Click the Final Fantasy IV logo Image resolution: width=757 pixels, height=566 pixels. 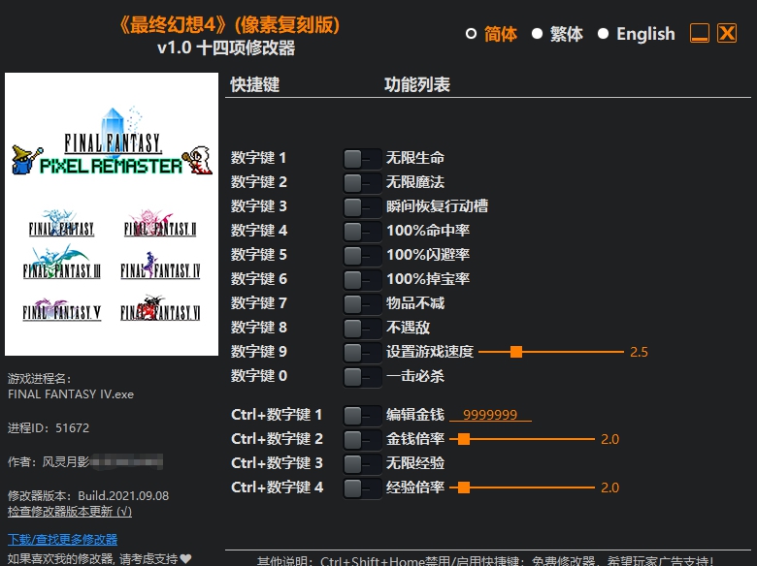(160, 266)
